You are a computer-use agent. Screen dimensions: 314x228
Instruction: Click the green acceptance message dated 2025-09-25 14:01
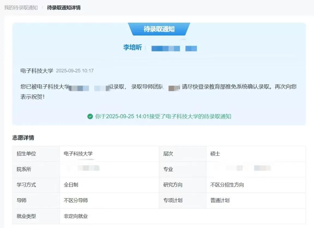(x=163, y=116)
